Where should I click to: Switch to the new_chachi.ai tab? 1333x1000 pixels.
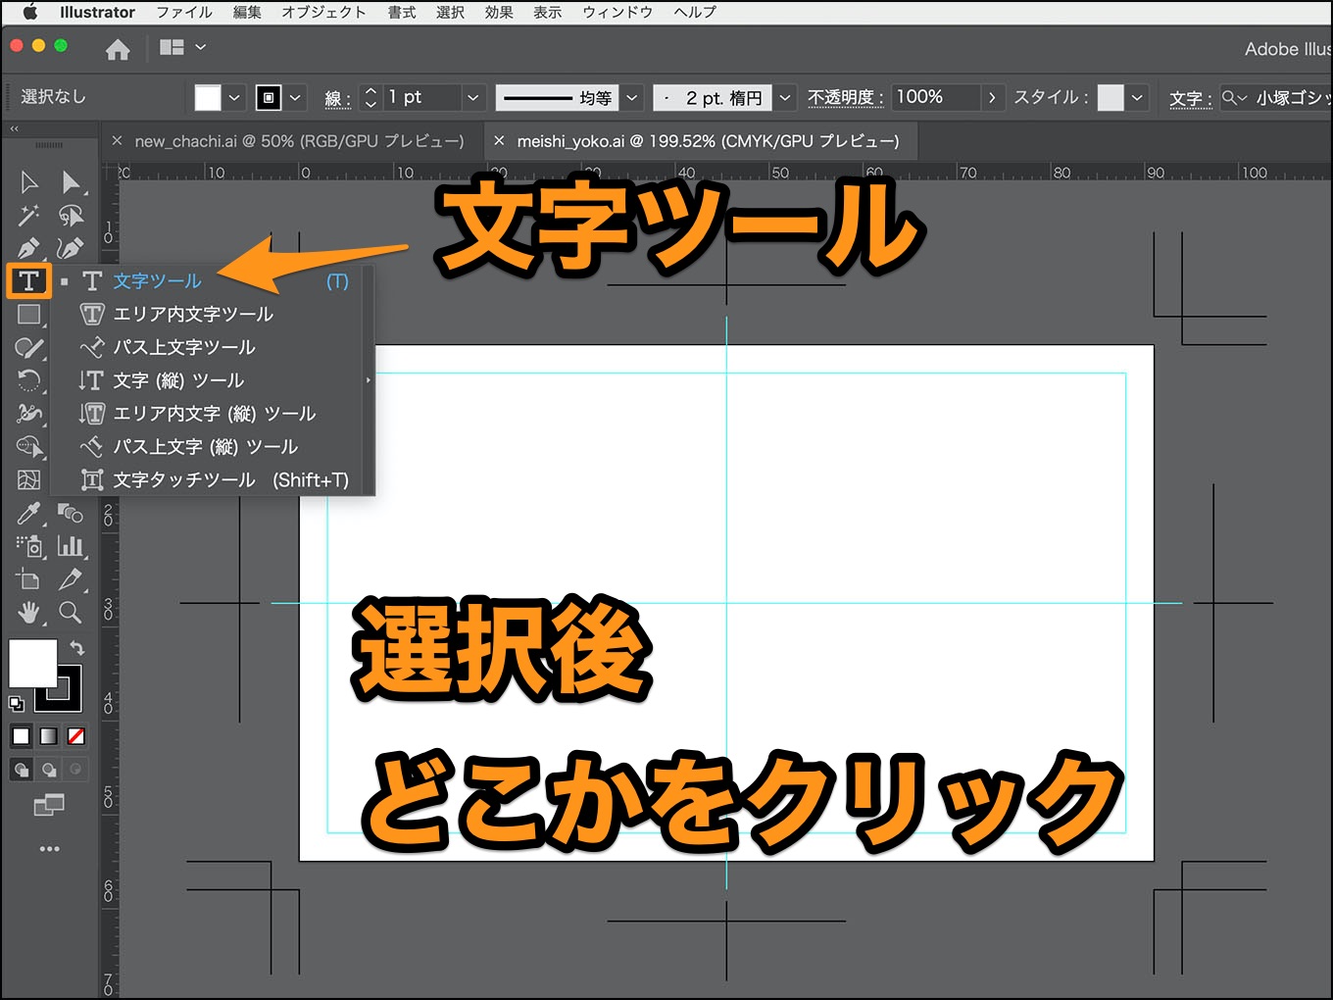pyautogui.click(x=299, y=141)
